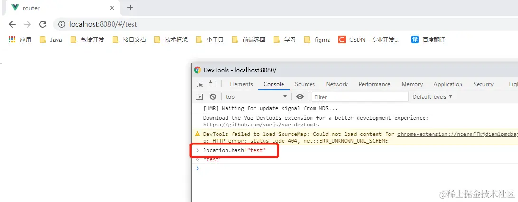The width and height of the screenshot is (518, 202).
Task: Show the console sidebar
Action: tap(199, 97)
